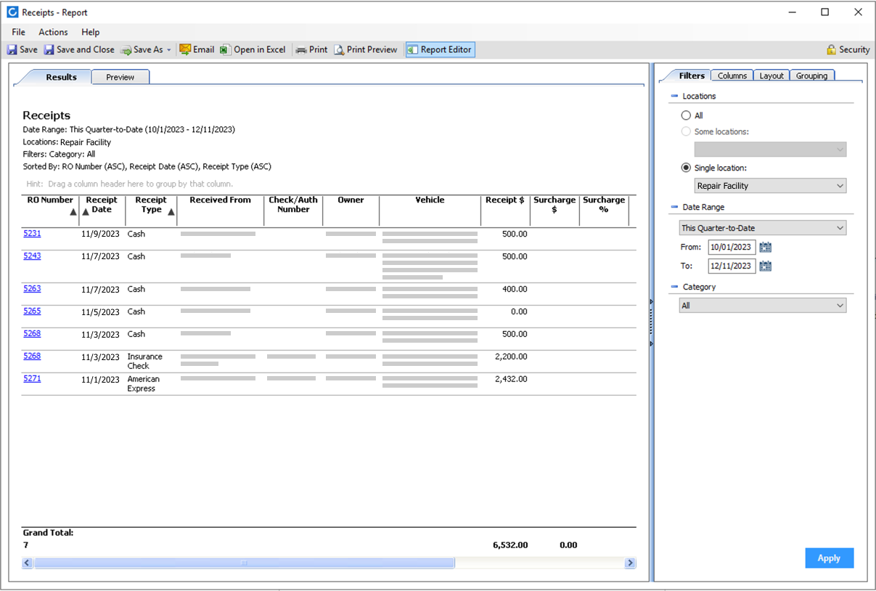Open repair order 5243 link
Viewport: 876px width, 591px height.
coord(32,256)
